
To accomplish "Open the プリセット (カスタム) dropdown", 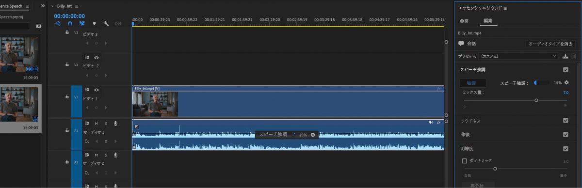I will (518, 56).
